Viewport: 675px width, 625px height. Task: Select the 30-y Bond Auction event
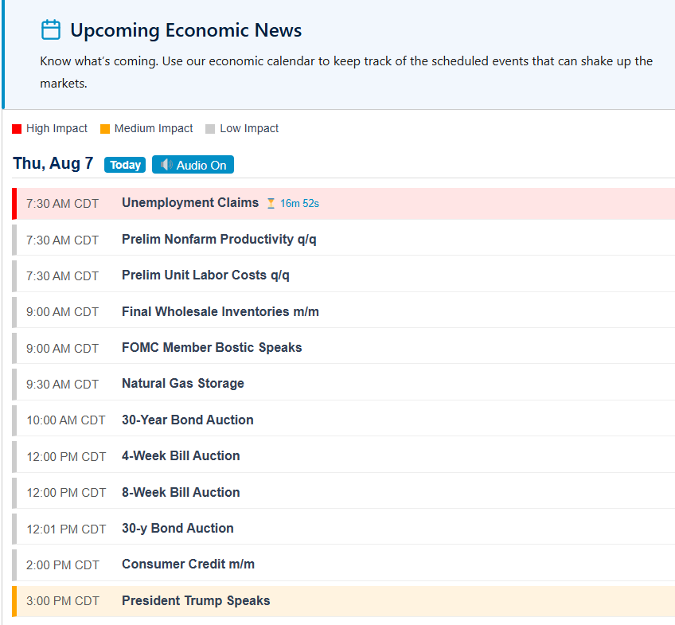344,529
